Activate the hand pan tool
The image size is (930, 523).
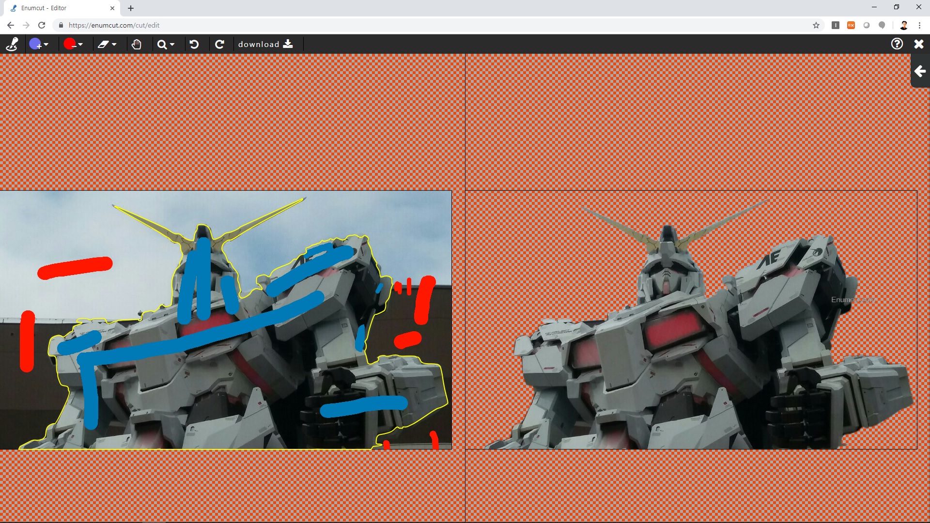[137, 44]
